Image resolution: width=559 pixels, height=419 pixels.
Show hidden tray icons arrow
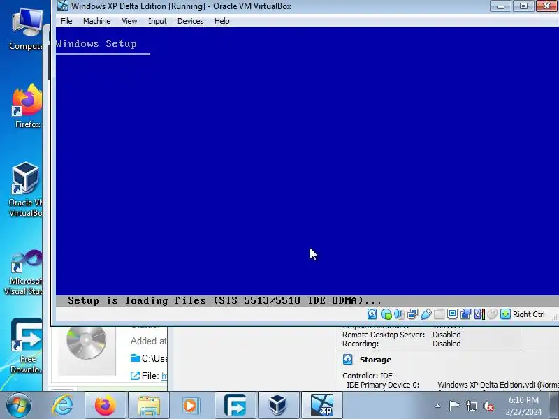tap(438, 406)
